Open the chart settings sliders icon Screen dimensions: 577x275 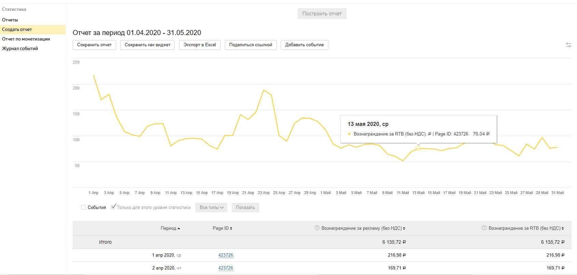tap(568, 45)
